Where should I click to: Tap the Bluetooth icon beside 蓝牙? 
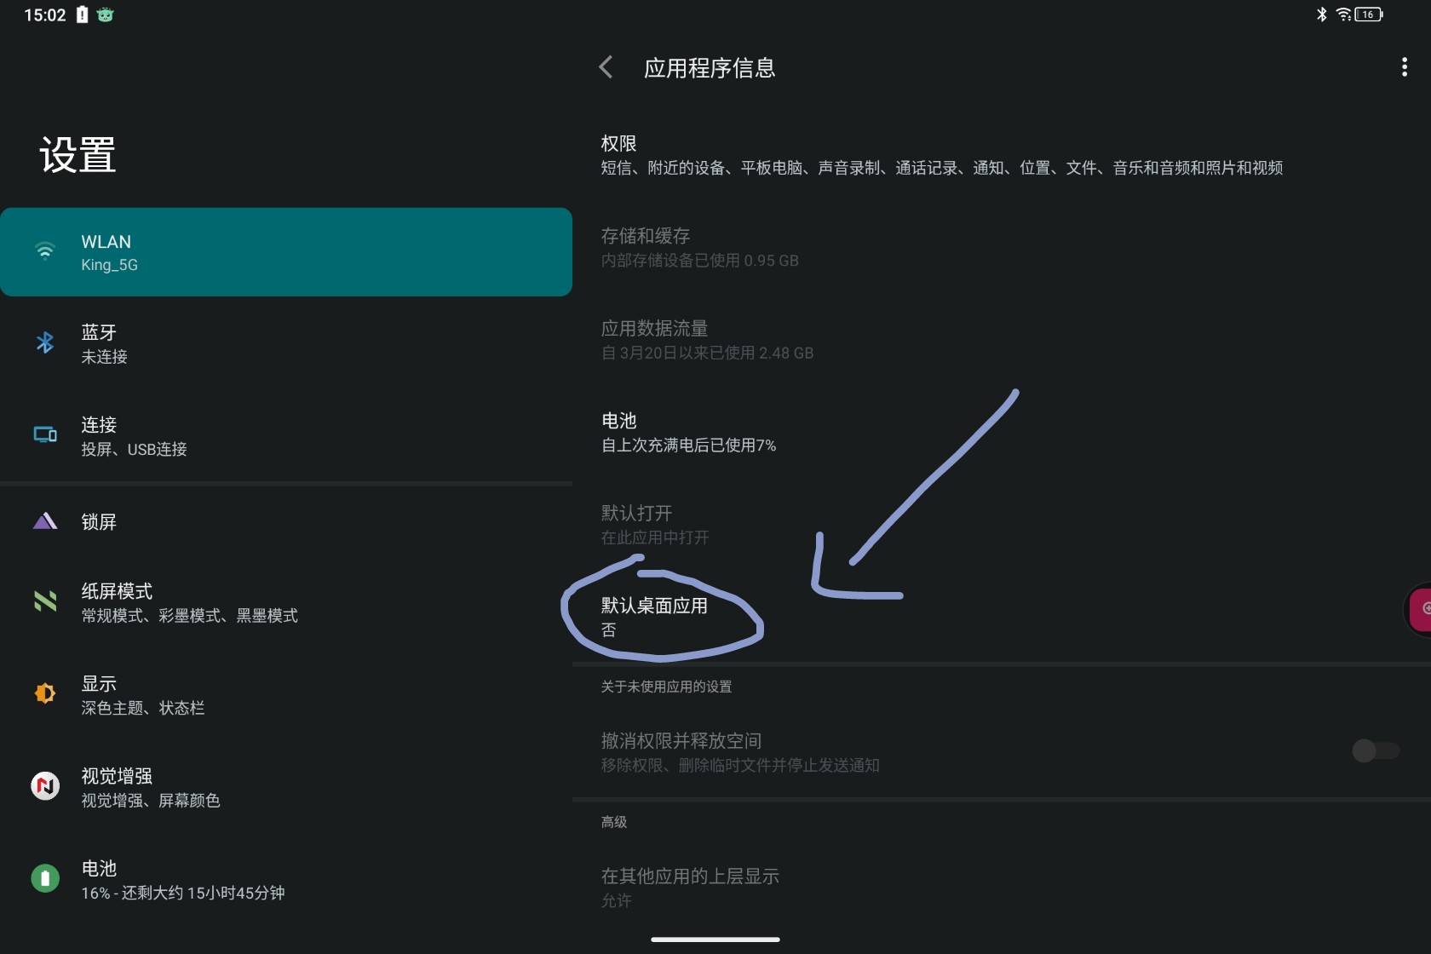pyautogui.click(x=45, y=342)
